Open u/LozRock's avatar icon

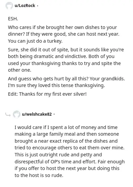tap(9, 5)
